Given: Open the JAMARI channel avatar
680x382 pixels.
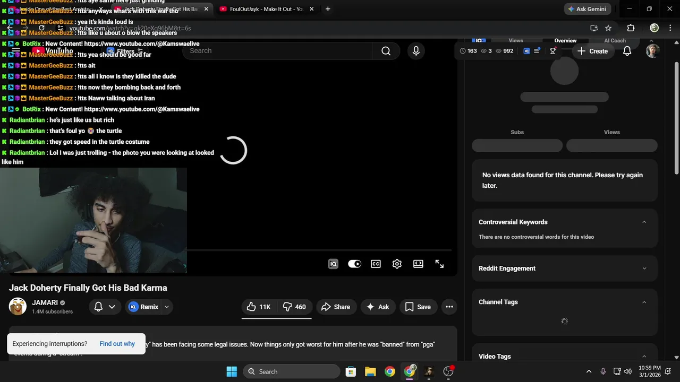Looking at the screenshot, I should (18, 307).
